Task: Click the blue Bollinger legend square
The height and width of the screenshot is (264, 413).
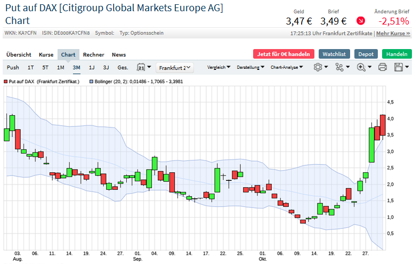Action: tap(92, 82)
